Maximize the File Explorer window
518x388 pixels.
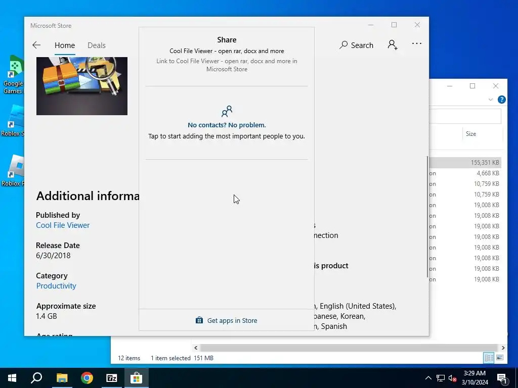[x=472, y=86]
